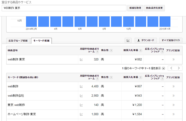Click the 検索語句 column header
This screenshot has width=186, height=121.
tap(13, 50)
